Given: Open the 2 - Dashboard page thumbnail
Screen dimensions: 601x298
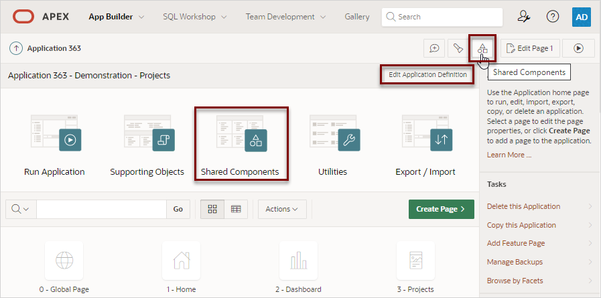Looking at the screenshot, I should (298, 261).
